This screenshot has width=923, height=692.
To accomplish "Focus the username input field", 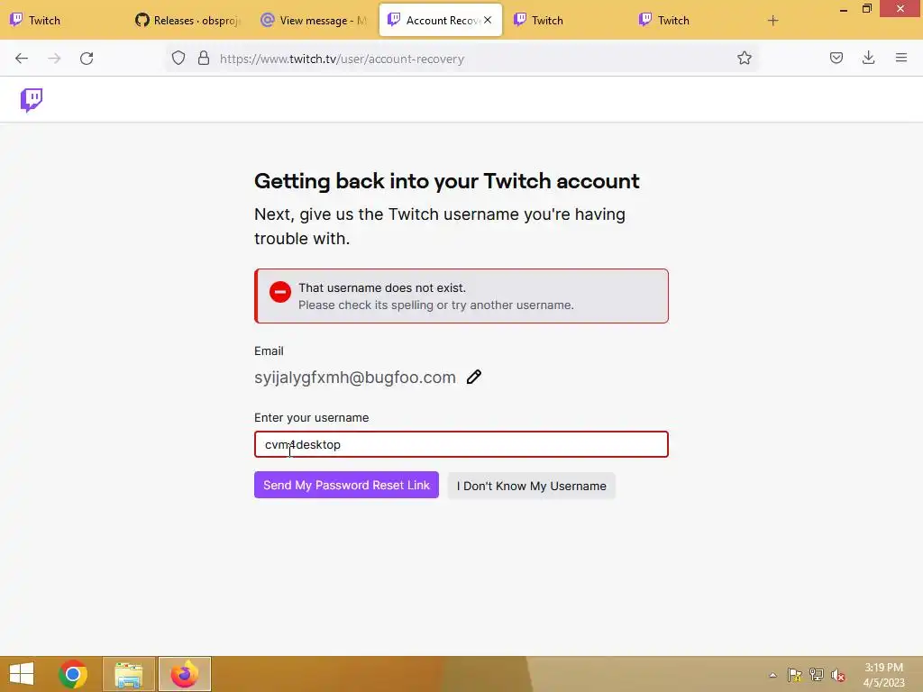I will click(x=461, y=444).
